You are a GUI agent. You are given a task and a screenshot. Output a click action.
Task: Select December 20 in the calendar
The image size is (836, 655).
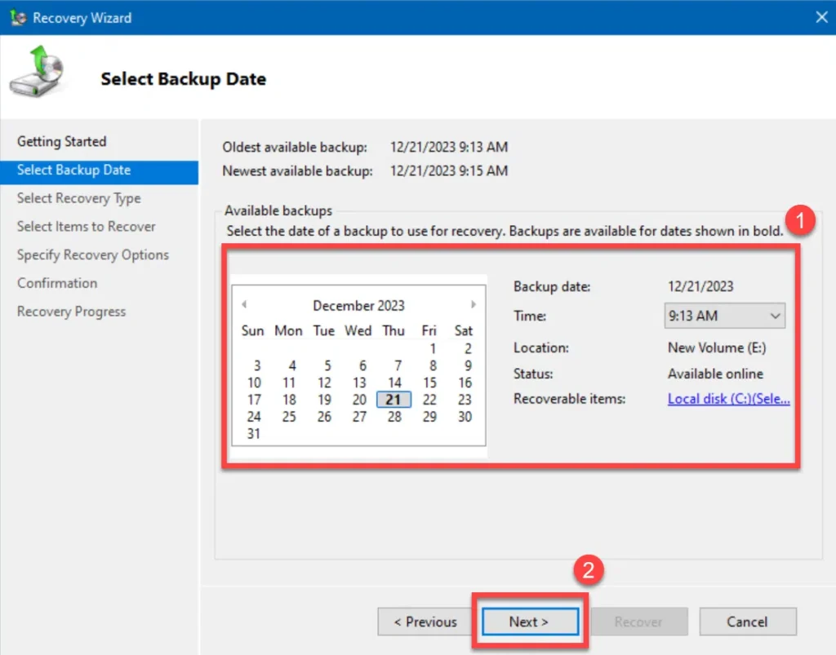[x=359, y=400]
